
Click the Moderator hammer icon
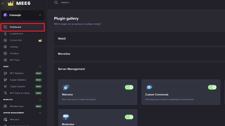pyautogui.click(x=66, y=117)
